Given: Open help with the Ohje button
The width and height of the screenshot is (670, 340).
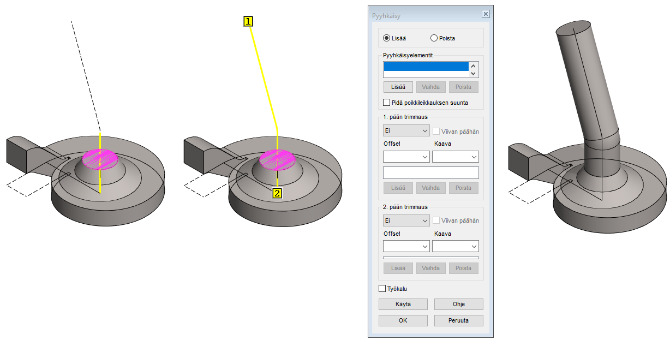Looking at the screenshot, I should 458,304.
